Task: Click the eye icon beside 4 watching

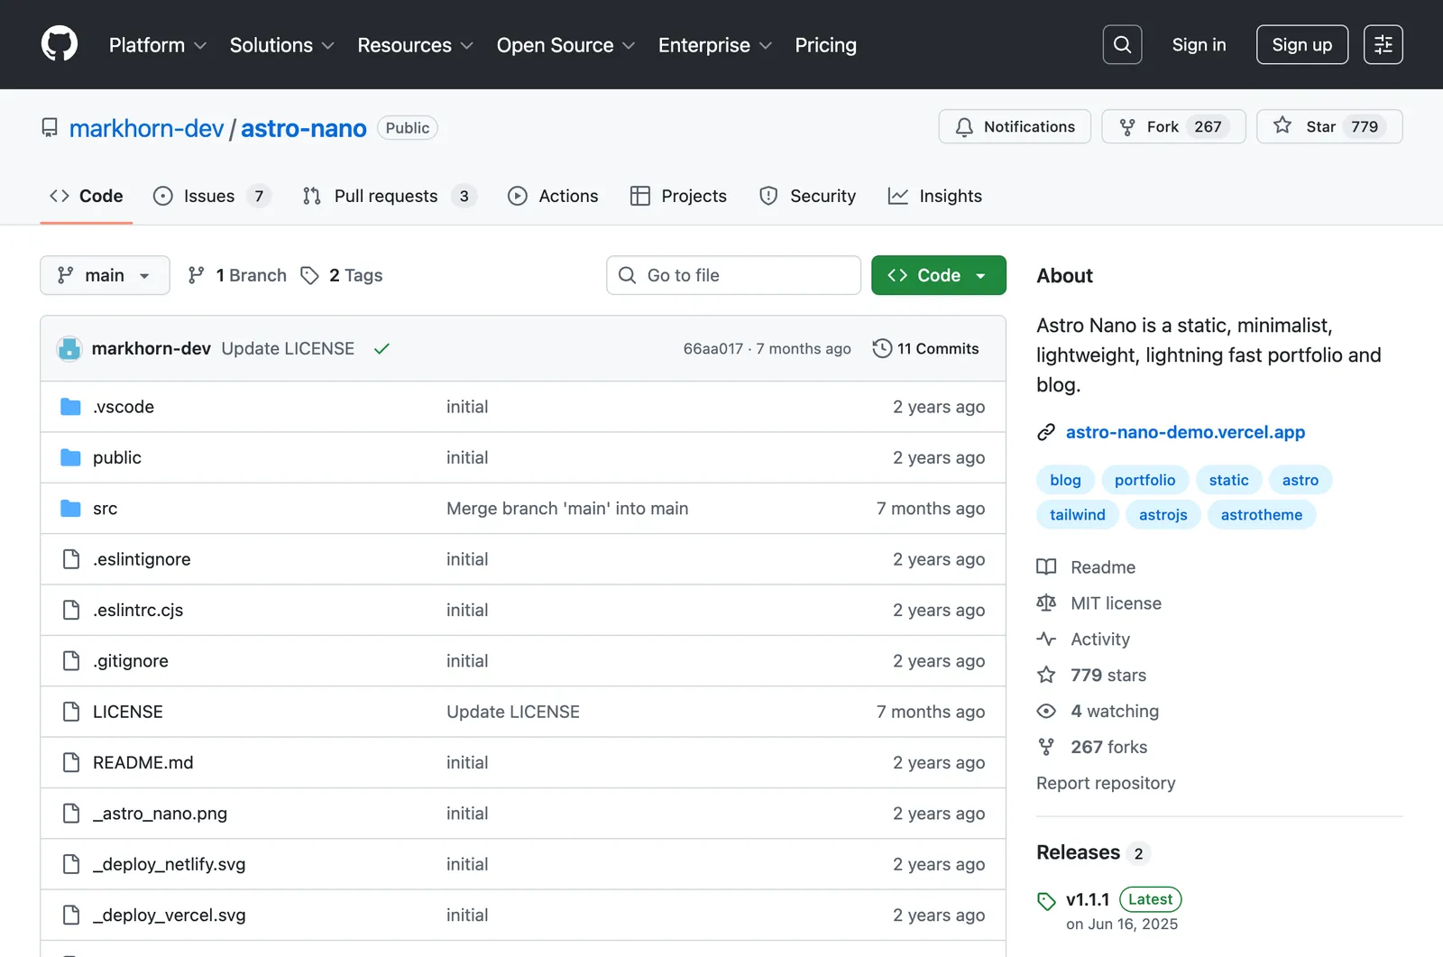Action: (x=1046, y=711)
